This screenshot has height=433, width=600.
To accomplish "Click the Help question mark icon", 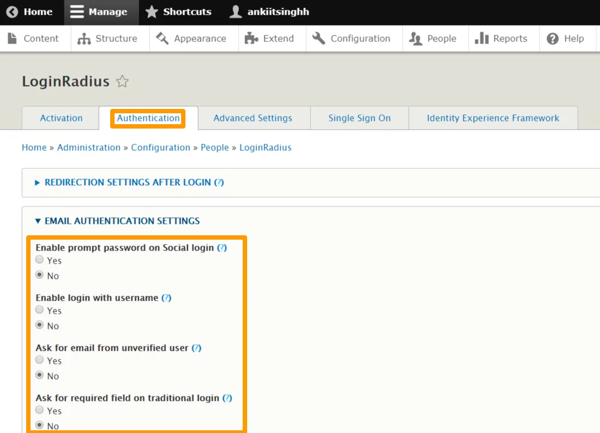I will coord(553,39).
